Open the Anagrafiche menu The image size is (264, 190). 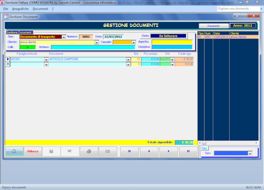(x=21, y=9)
